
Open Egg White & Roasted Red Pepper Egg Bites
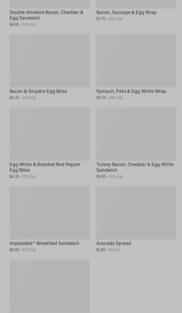45,167
